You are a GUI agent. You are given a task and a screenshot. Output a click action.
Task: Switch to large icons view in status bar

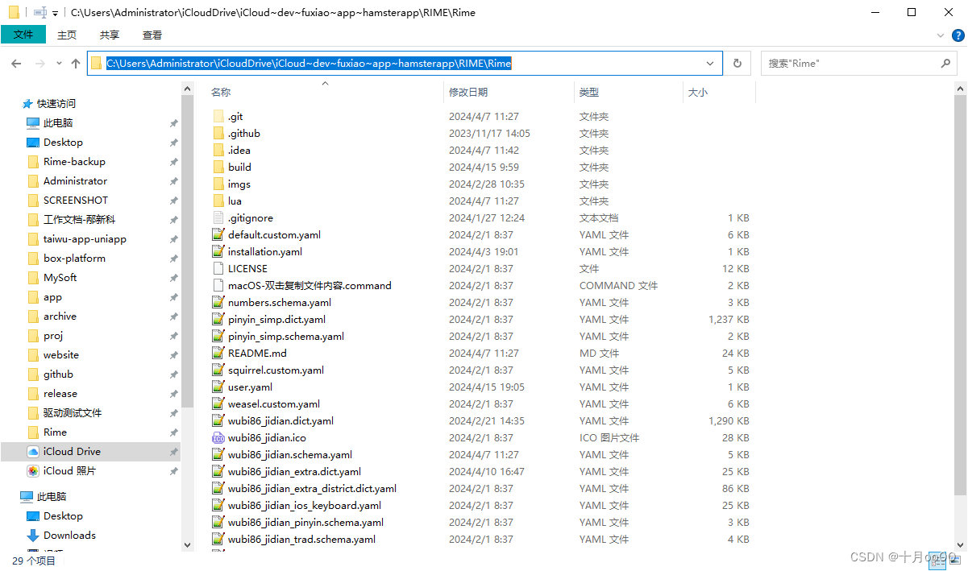coord(956,561)
